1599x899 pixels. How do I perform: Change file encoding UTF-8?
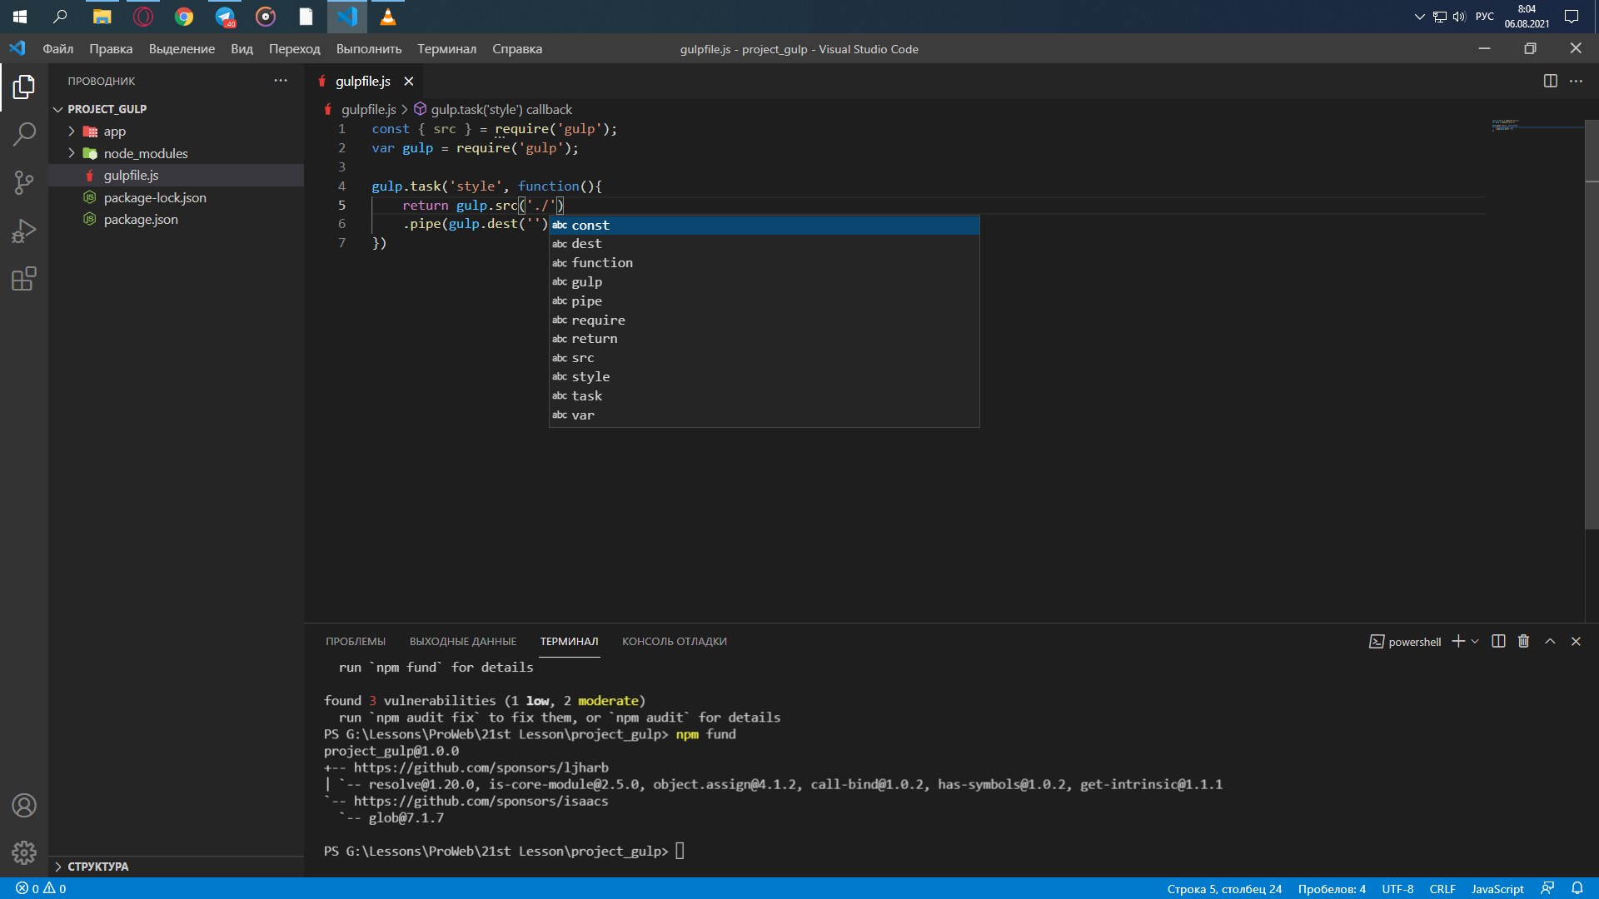(x=1397, y=889)
